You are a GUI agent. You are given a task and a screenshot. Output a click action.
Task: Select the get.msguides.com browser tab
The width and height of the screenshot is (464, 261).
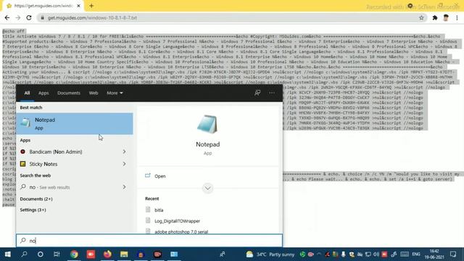tap(43, 6)
